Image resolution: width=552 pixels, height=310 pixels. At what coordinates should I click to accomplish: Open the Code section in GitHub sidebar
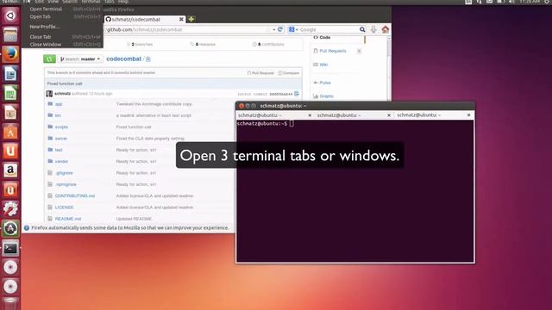322,37
